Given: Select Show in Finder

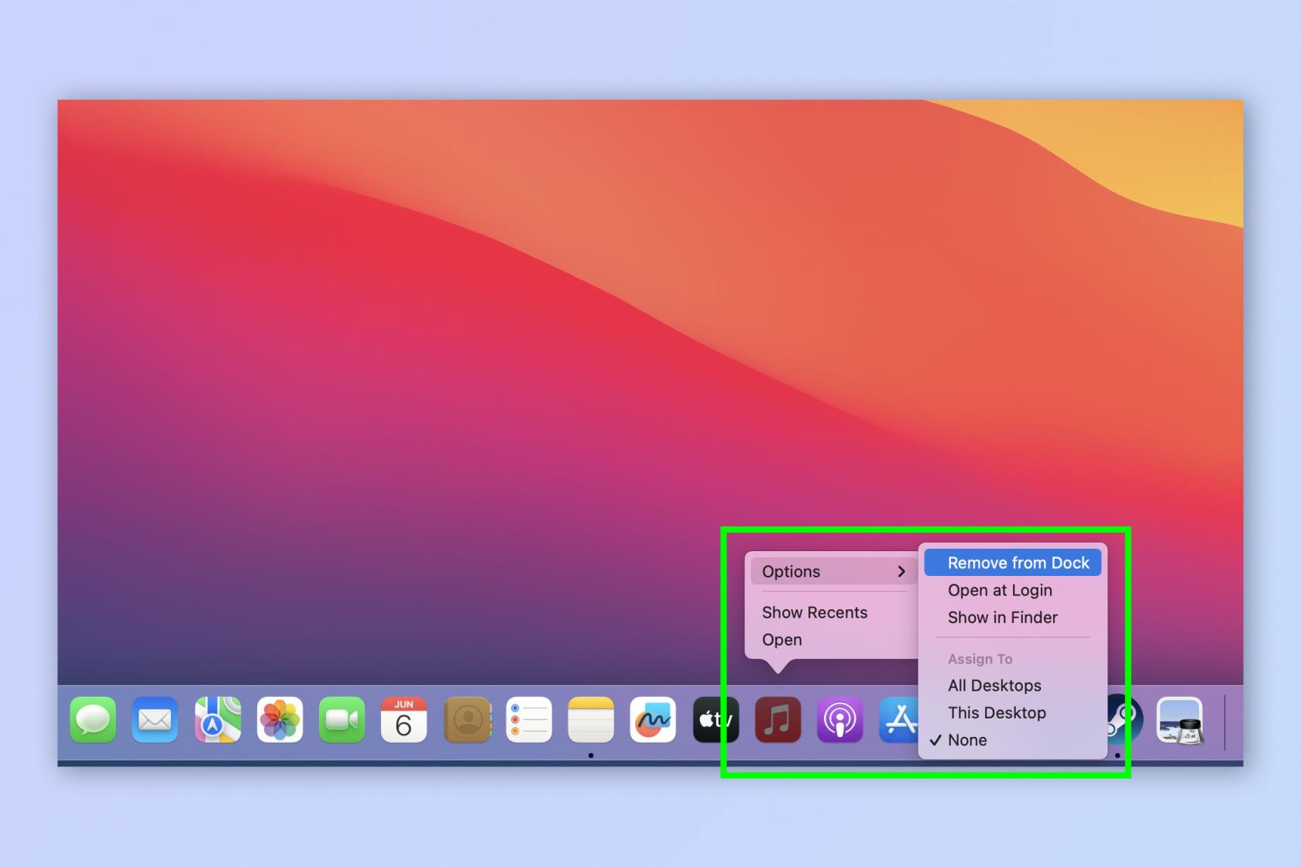Looking at the screenshot, I should point(1013,617).
